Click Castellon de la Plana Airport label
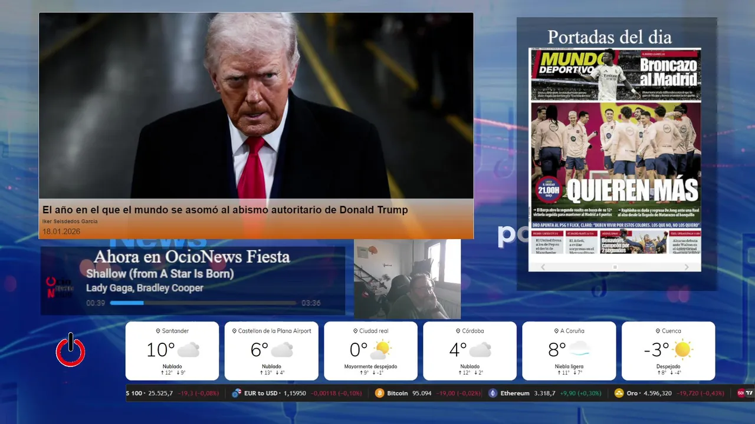Screen dimensions: 755x424 pyautogui.click(x=274, y=331)
